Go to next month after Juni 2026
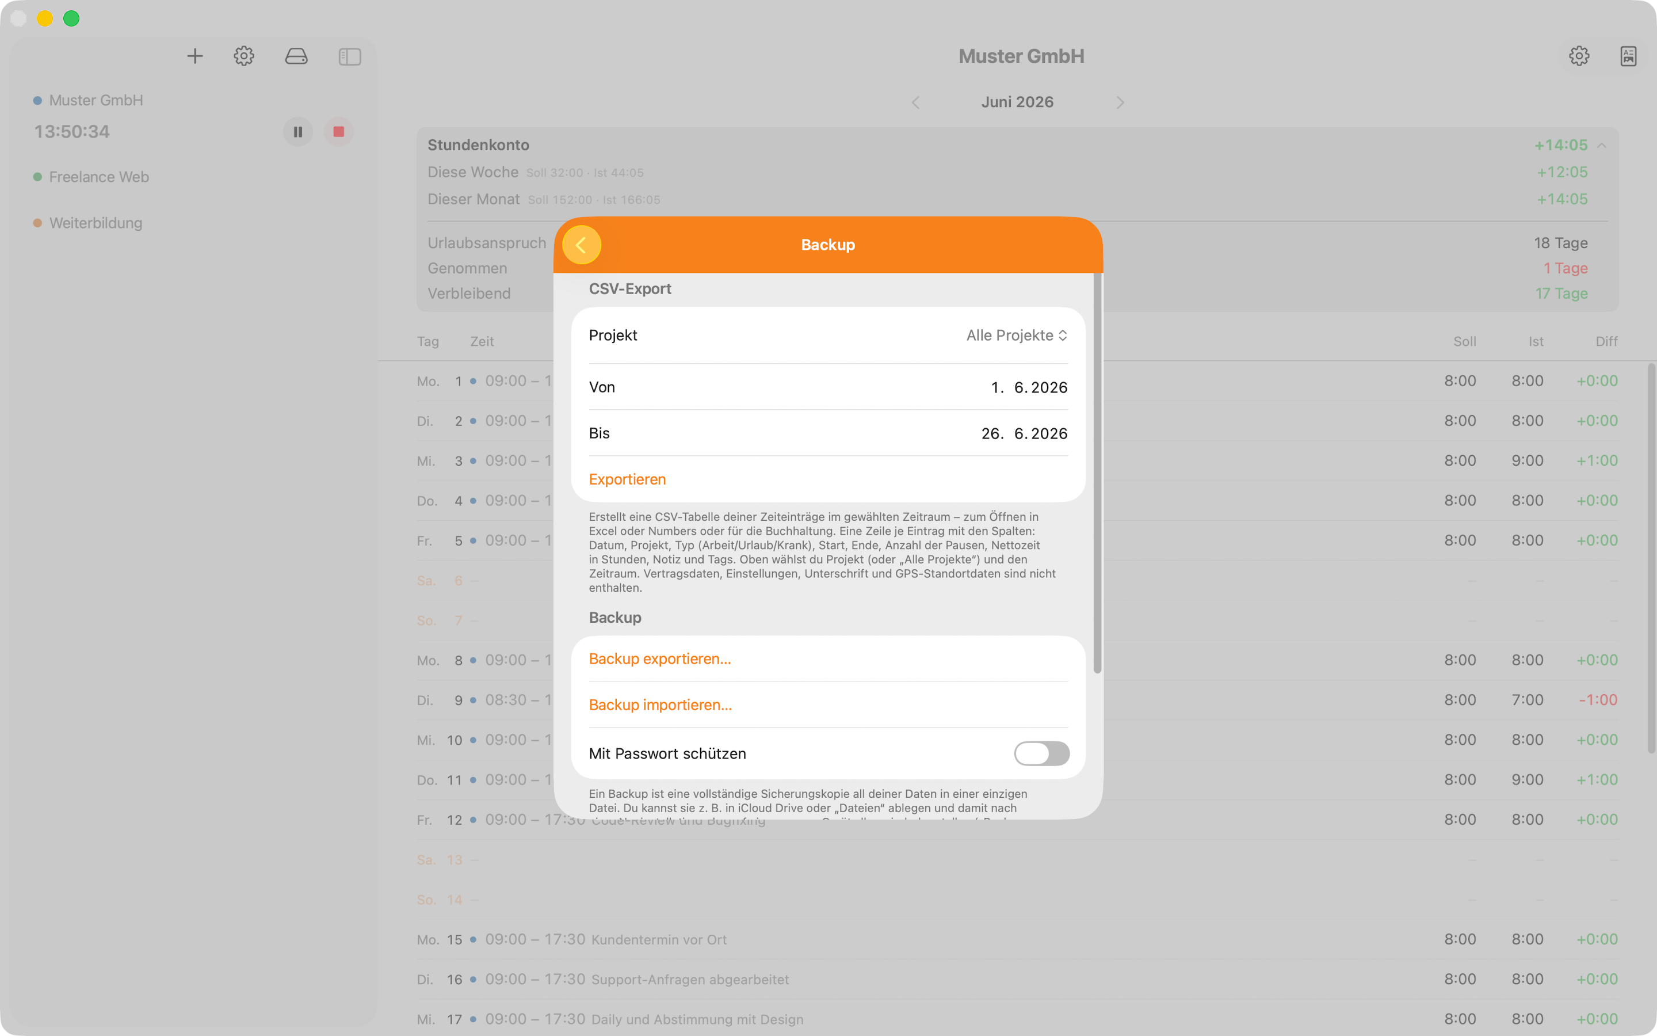The image size is (1657, 1036). tap(1120, 102)
